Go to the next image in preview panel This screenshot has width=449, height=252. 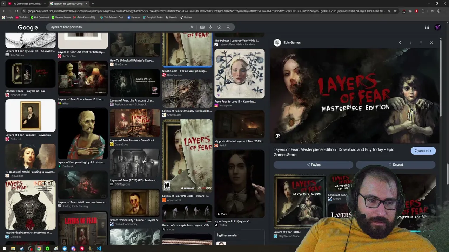410,43
